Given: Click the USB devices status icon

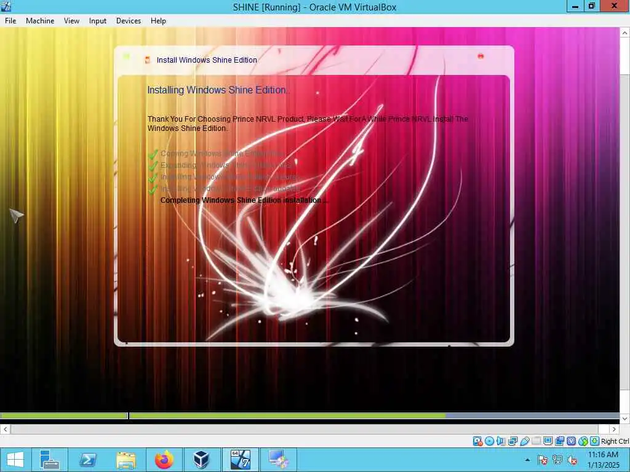Looking at the screenshot, I should click(525, 441).
